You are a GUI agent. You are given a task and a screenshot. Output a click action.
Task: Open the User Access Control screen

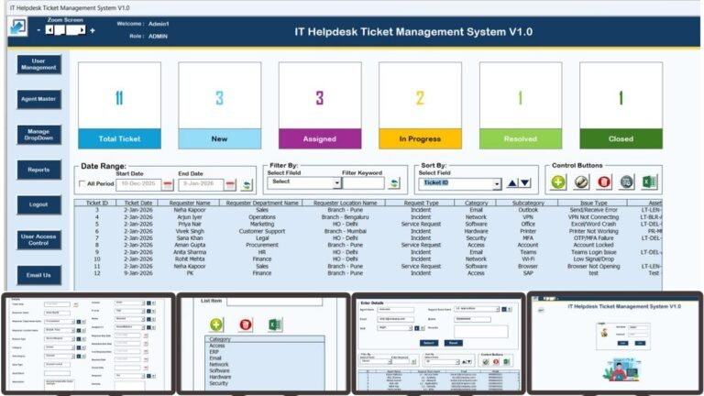[38, 240]
